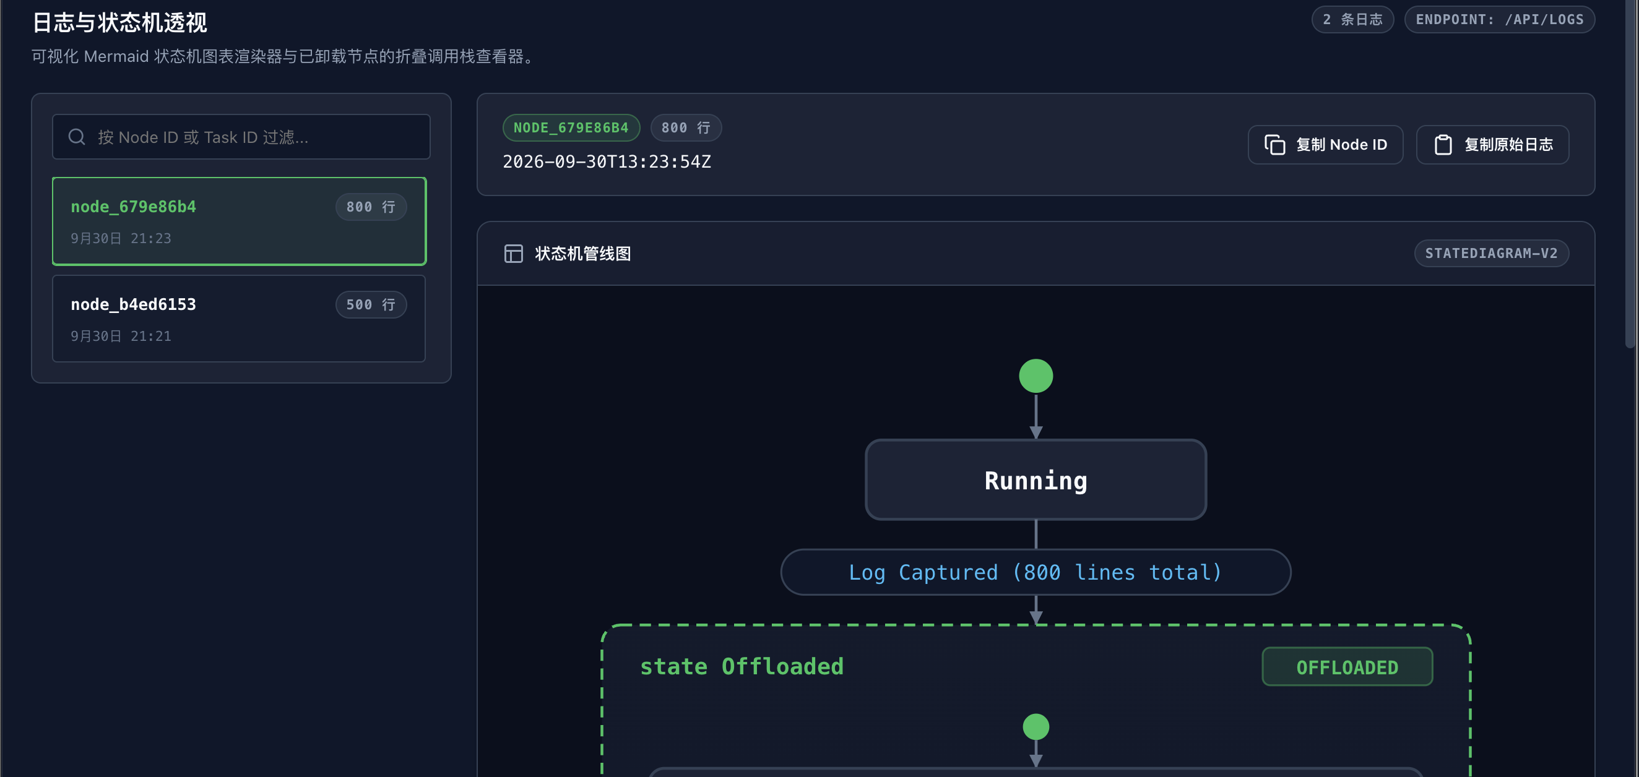Click the inner green start circle in Offloaded

pos(1035,727)
